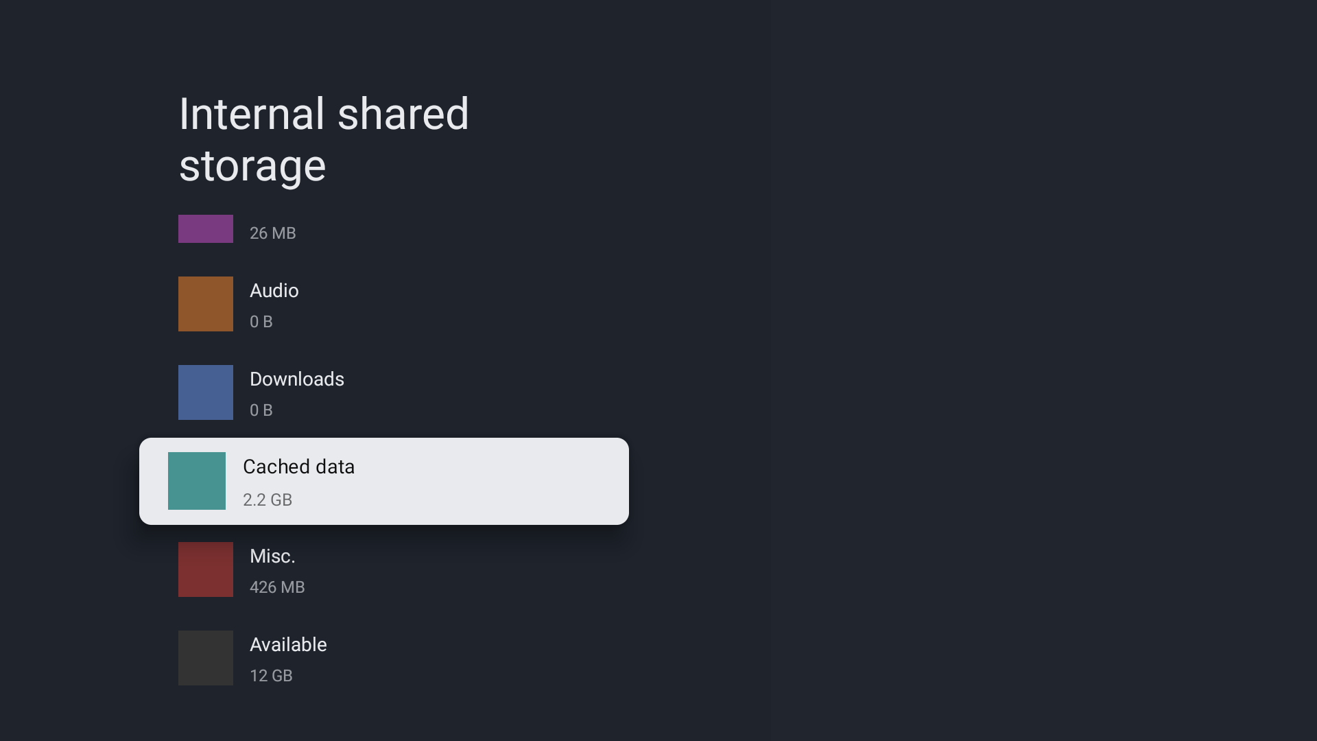
Task: Click the orange Audio category icon
Action: pyautogui.click(x=205, y=304)
